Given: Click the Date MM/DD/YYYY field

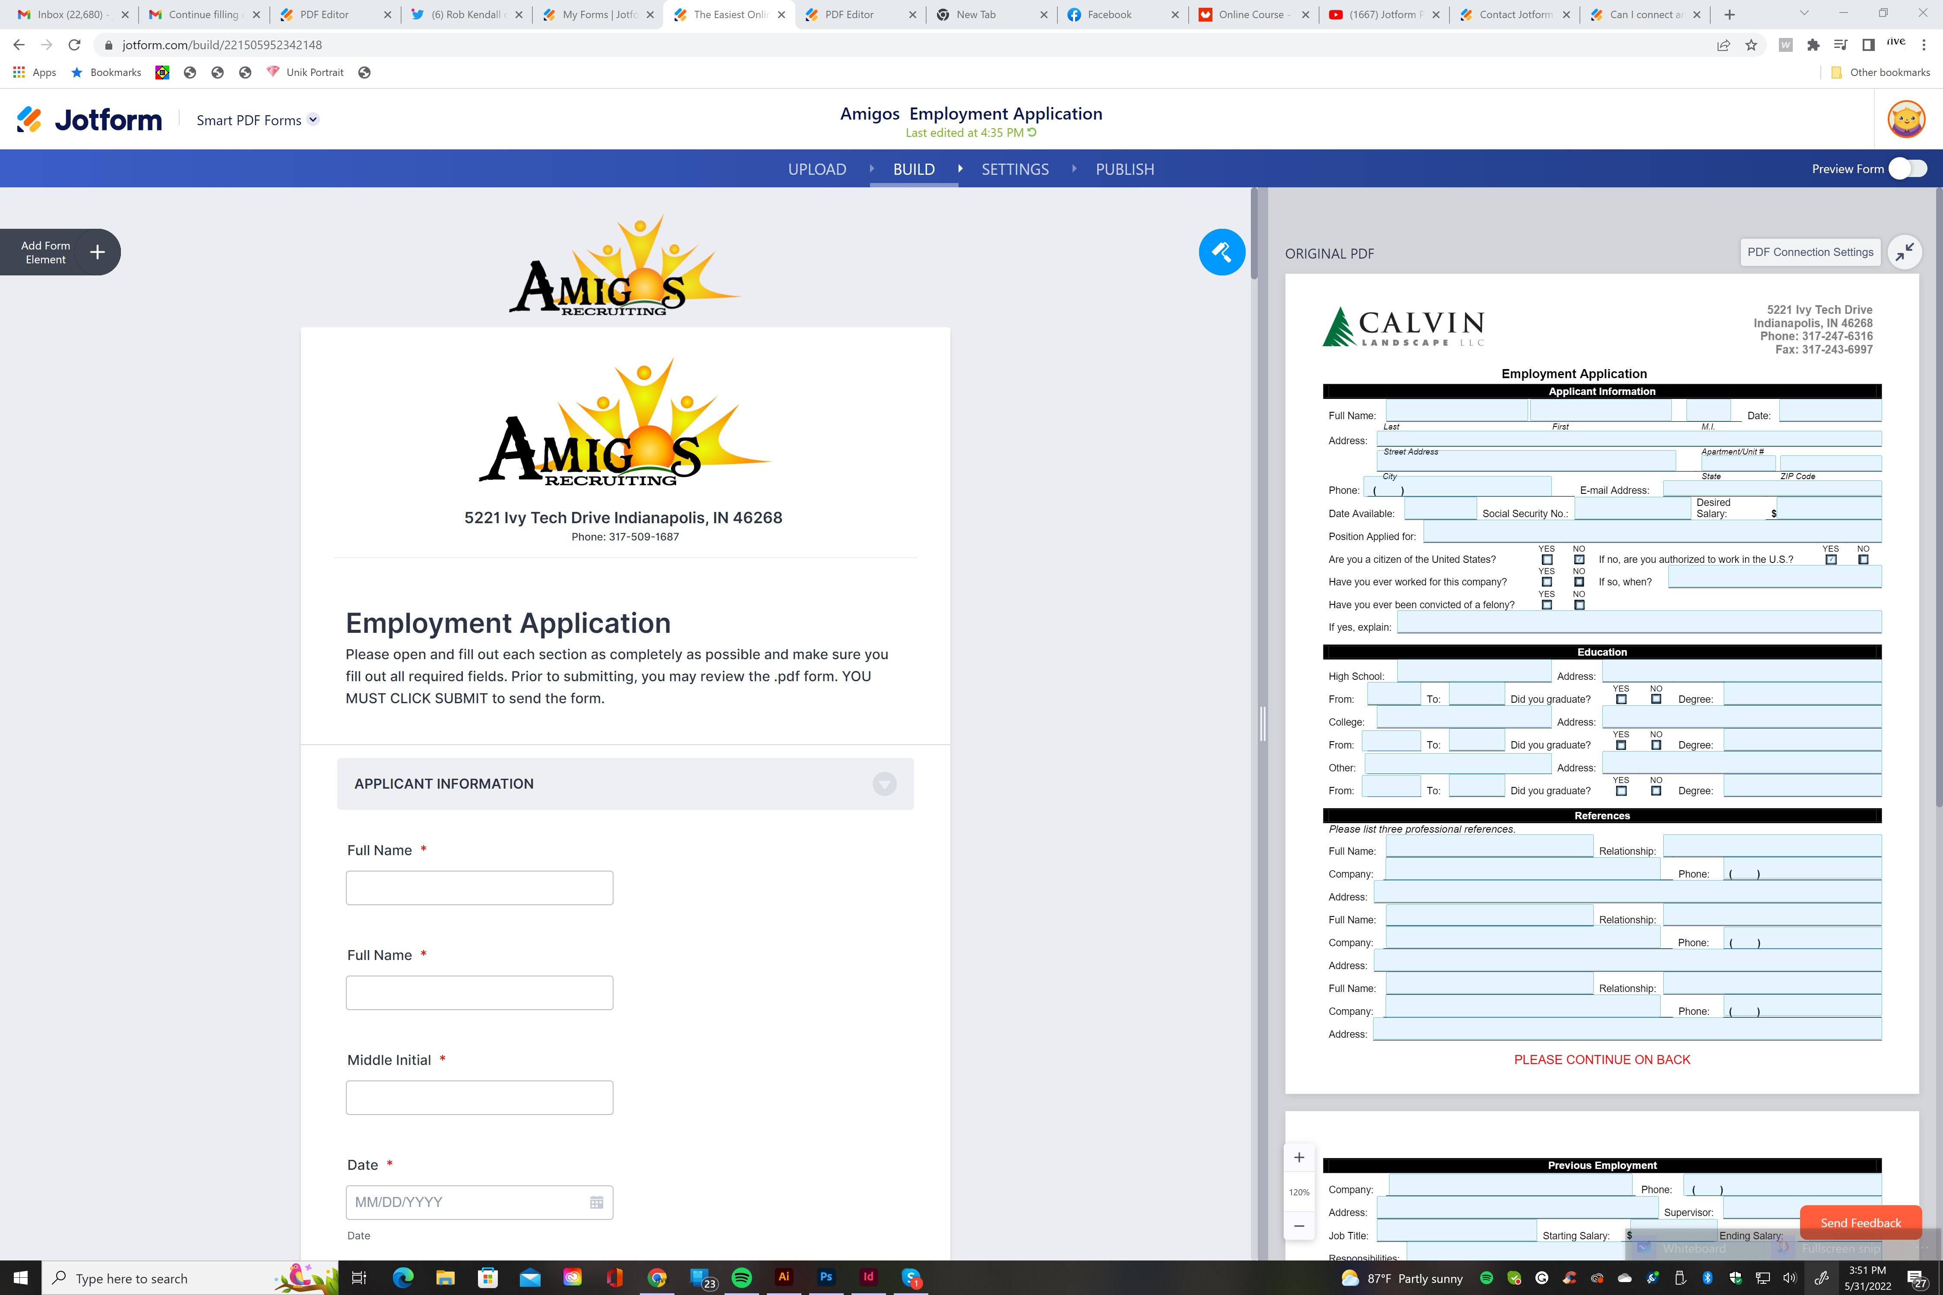Looking at the screenshot, I should click(x=479, y=1203).
